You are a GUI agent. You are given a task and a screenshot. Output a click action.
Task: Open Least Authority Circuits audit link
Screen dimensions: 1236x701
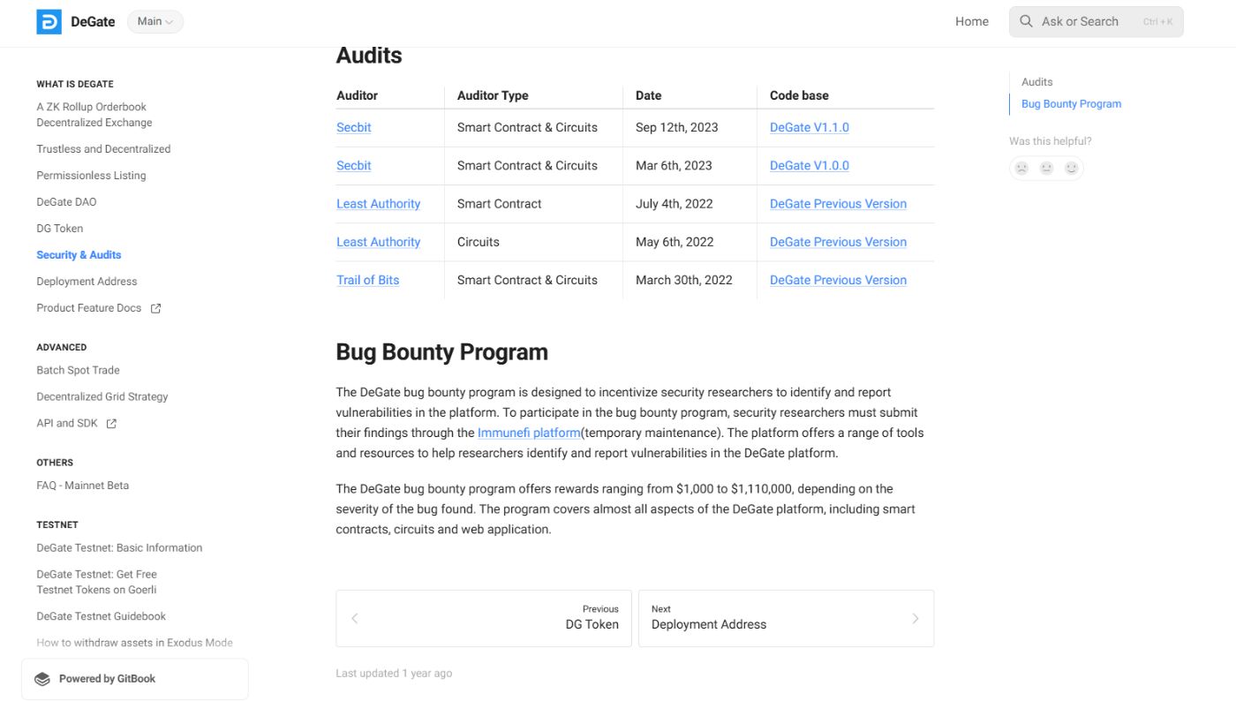[378, 242]
